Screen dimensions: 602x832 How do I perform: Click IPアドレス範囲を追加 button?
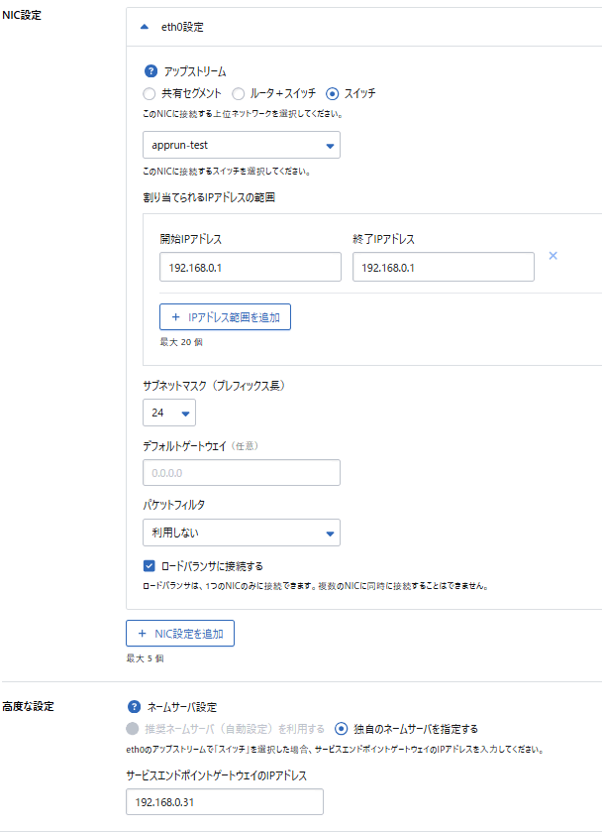[x=225, y=316]
